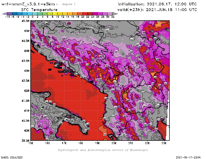Image resolution: width=206 pixels, height=159 pixels.
Task: Select the legend swatch between 18 and 20
Action: (x=80, y=14)
